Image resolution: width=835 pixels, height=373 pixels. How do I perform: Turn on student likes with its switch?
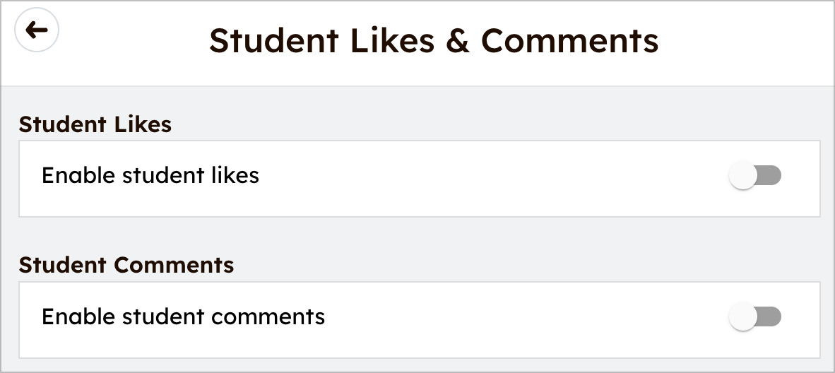point(754,176)
